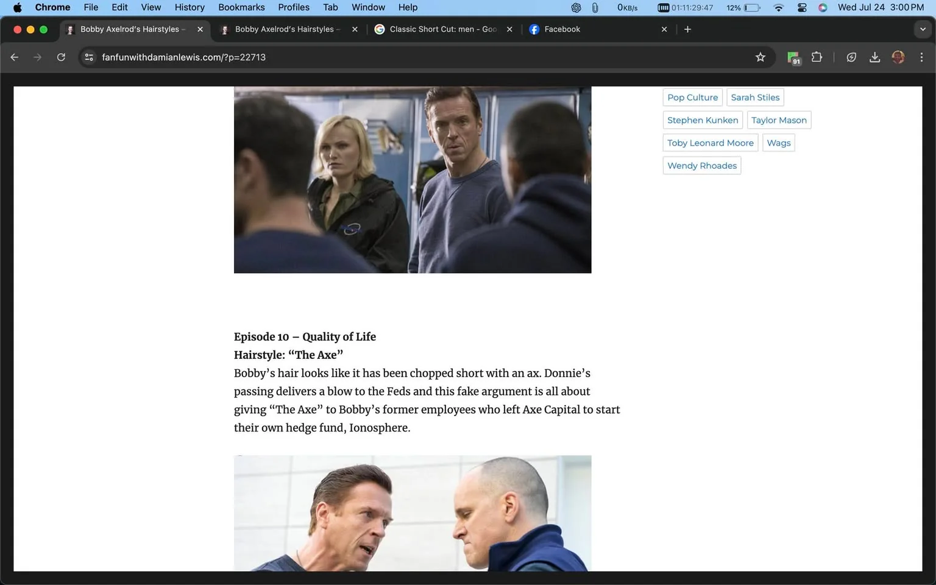936x585 pixels.
Task: Open the Taylor Mason tag link
Action: click(x=779, y=120)
